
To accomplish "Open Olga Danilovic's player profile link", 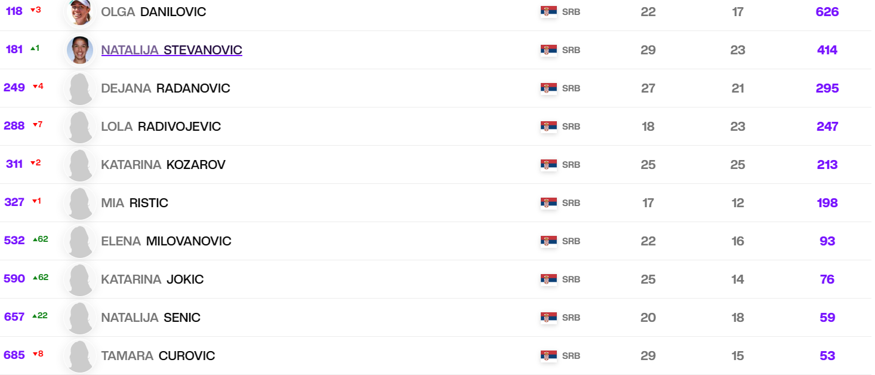I will click(153, 12).
